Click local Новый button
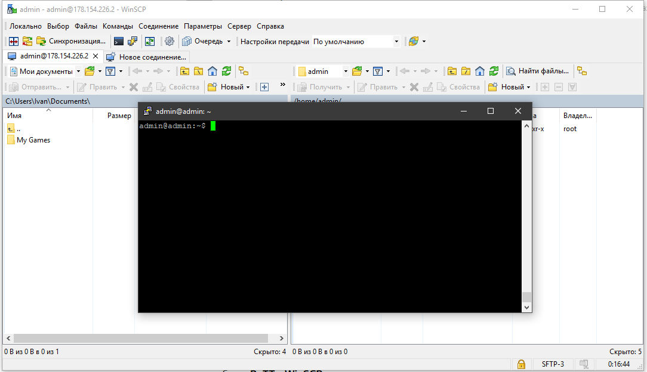This screenshot has width=647, height=372. coord(229,87)
